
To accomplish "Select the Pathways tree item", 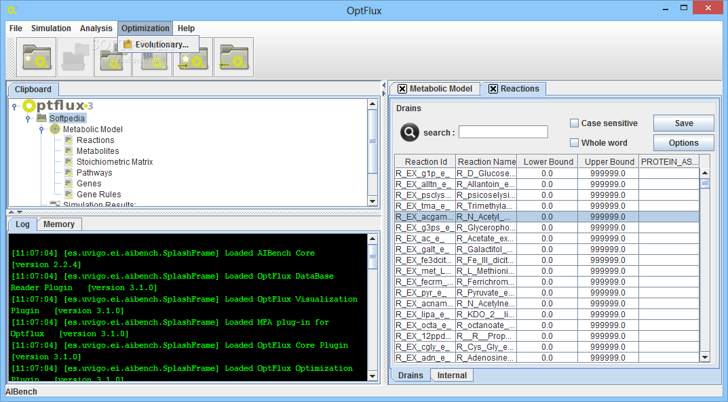I will pyautogui.click(x=94, y=172).
